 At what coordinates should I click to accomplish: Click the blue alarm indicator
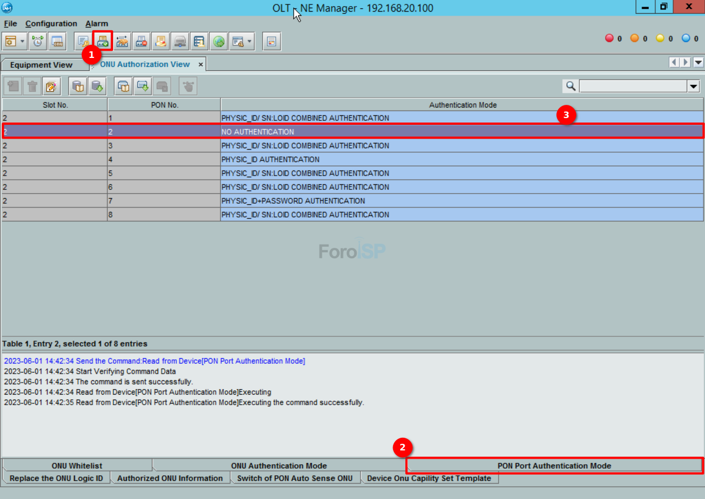coord(686,38)
